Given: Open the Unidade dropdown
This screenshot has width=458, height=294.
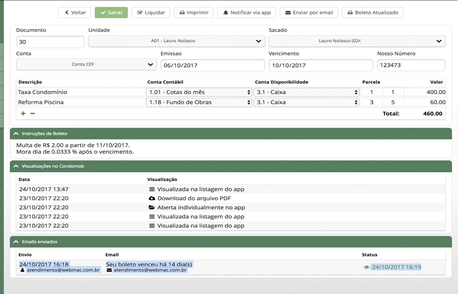Looking at the screenshot, I should [176, 41].
